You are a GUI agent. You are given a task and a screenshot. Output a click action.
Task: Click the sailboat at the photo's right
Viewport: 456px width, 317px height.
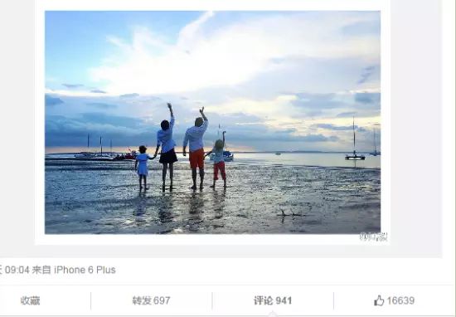tap(355, 139)
